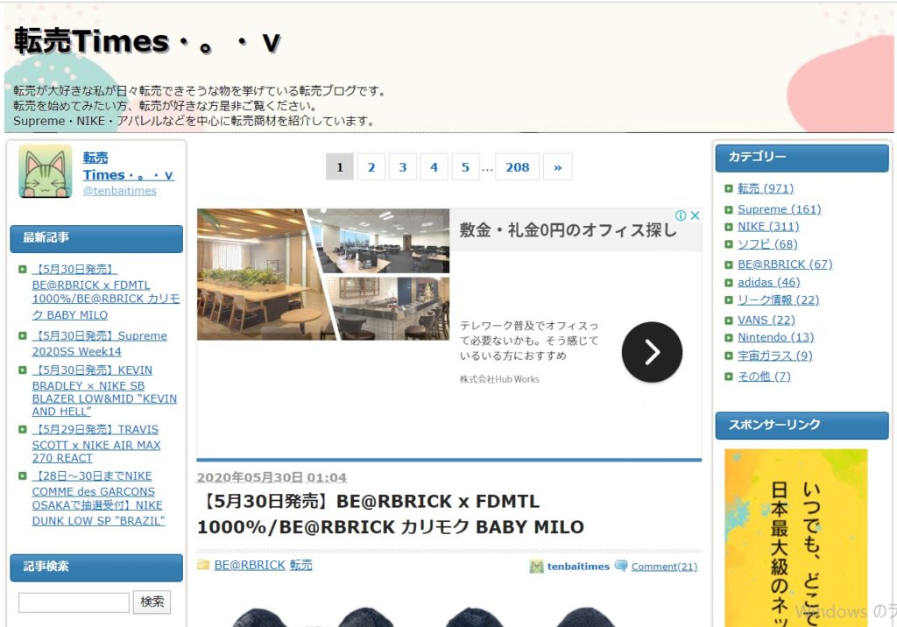Click the 記事検索 sidebar heading
This screenshot has height=627, width=897.
(96, 567)
